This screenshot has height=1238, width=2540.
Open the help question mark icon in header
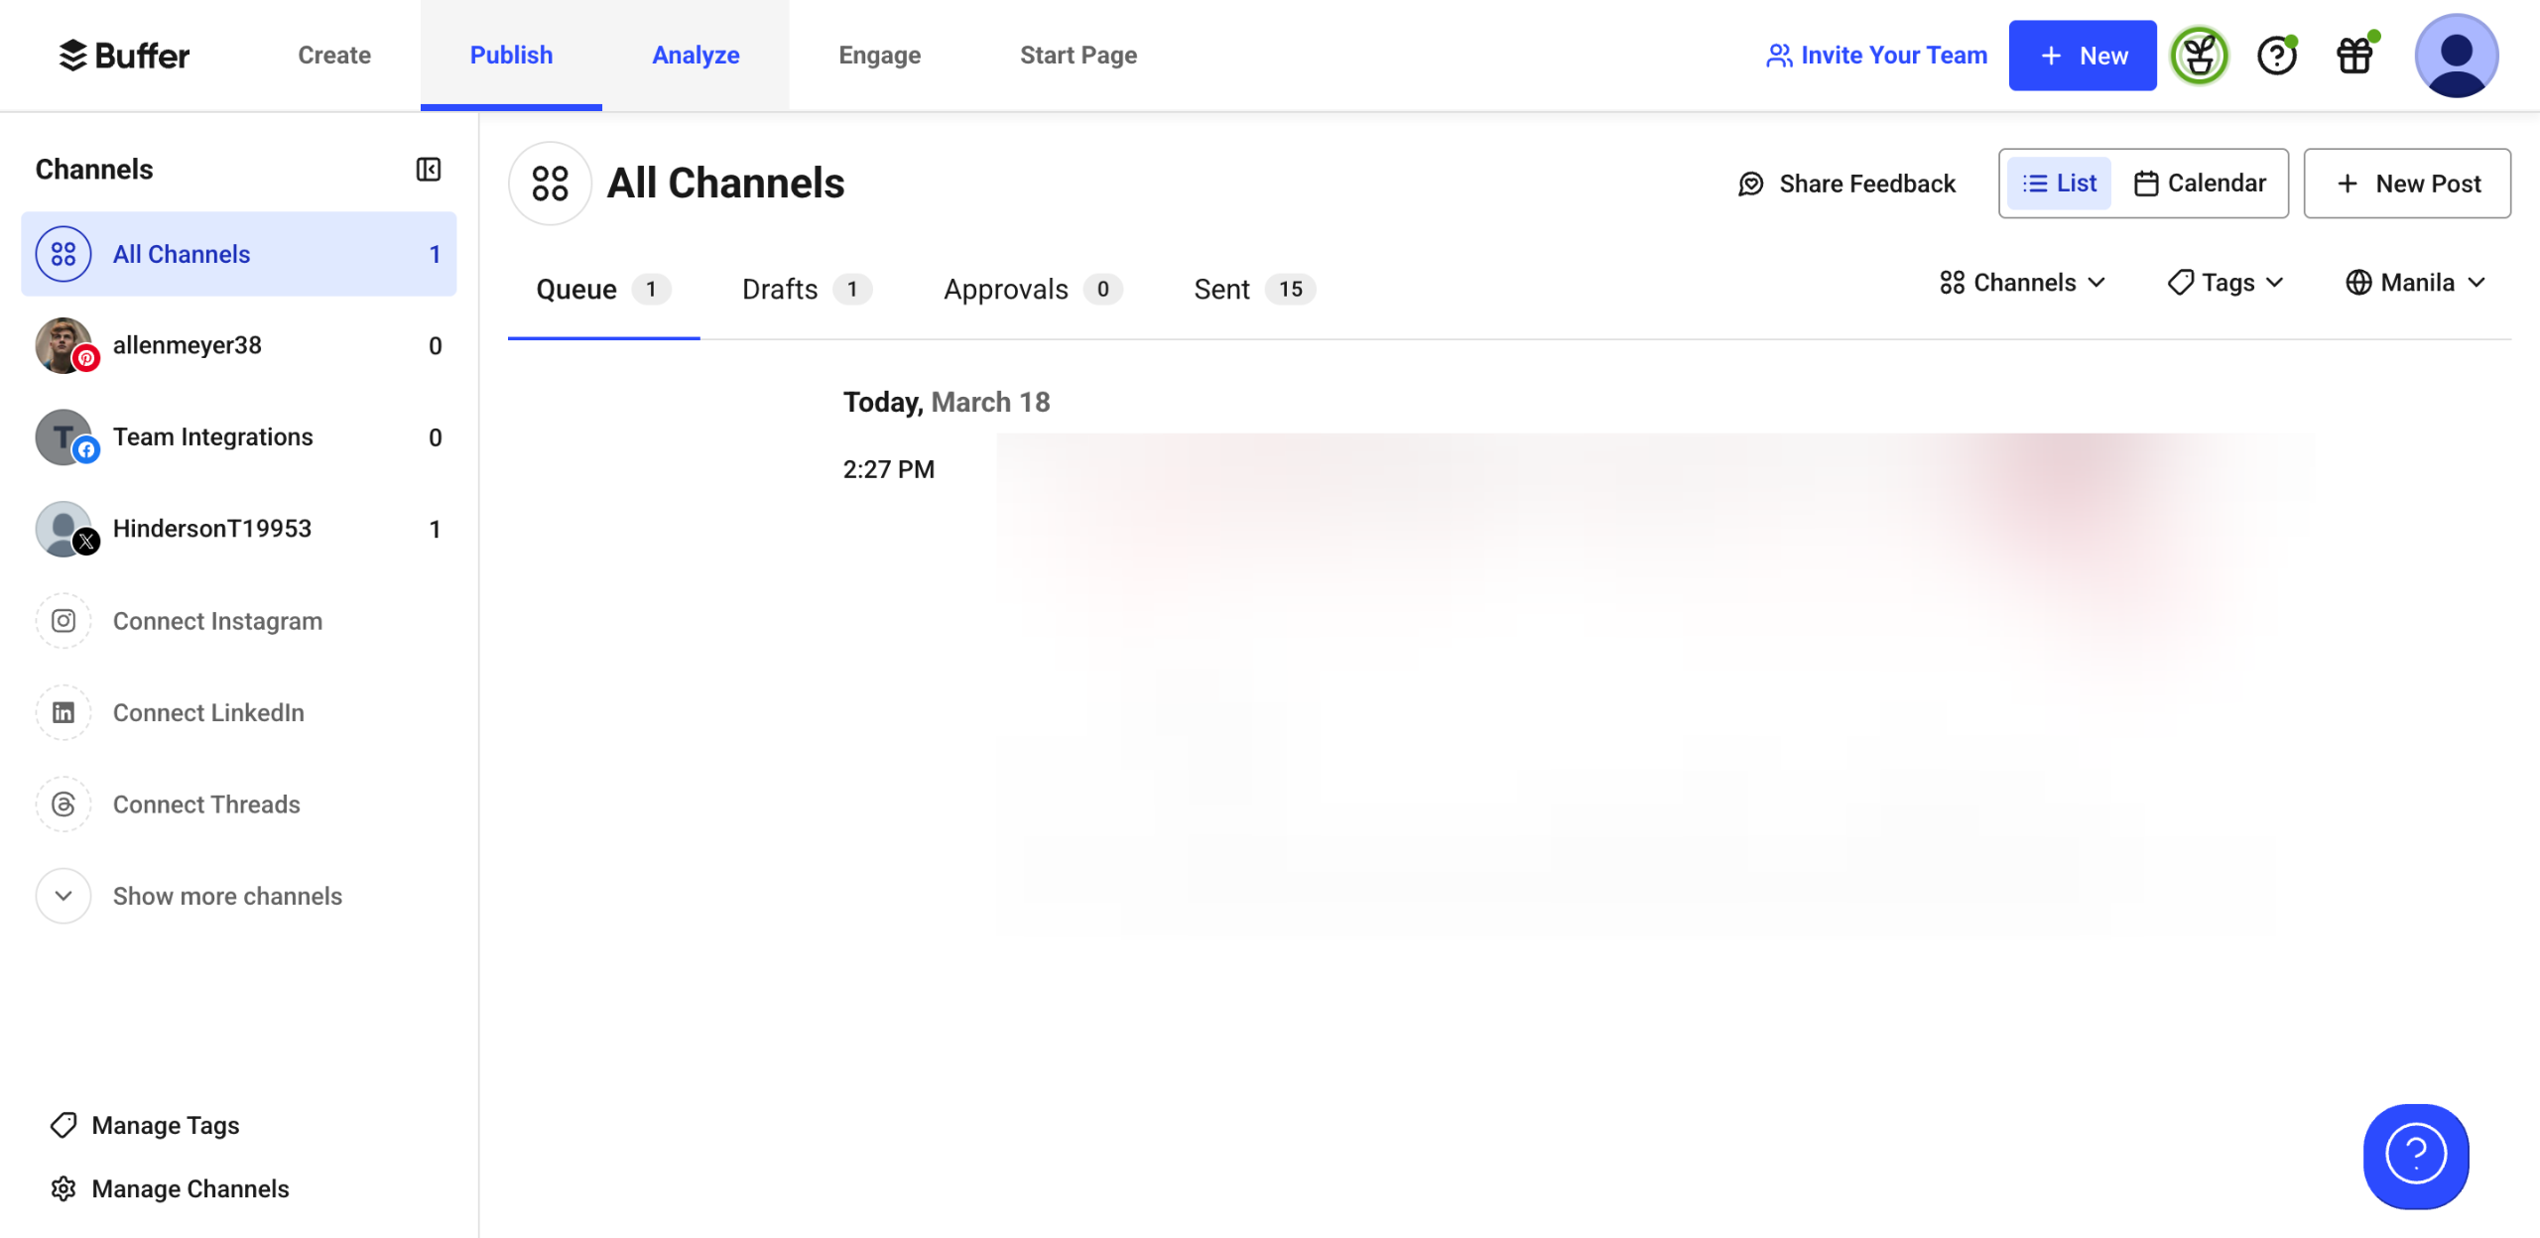click(x=2276, y=56)
